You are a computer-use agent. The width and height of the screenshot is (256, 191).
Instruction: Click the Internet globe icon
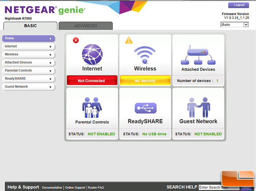(x=92, y=54)
